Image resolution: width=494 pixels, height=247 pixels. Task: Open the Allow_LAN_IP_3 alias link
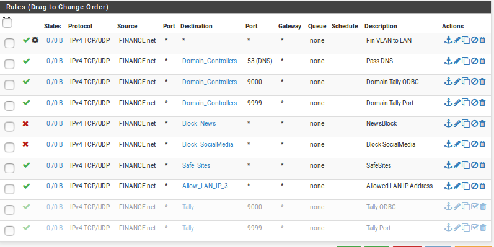coord(205,186)
